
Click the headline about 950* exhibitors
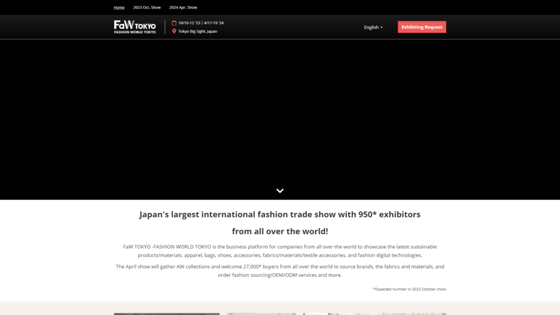point(280,214)
